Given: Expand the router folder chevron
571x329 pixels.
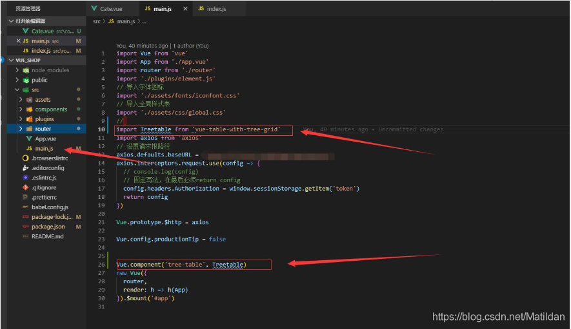Looking at the screenshot, I should point(21,129).
